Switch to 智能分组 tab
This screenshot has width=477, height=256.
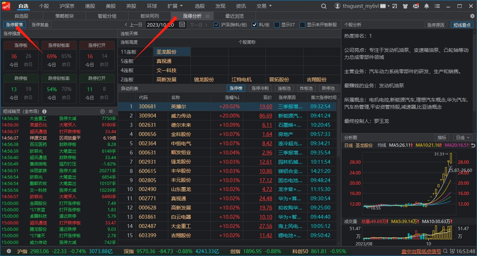[x=107, y=16]
